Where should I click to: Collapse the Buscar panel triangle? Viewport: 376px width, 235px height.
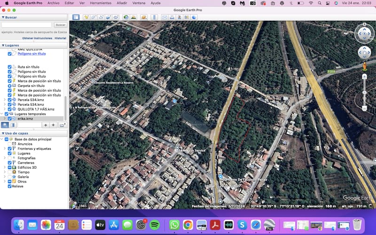click(x=3, y=17)
